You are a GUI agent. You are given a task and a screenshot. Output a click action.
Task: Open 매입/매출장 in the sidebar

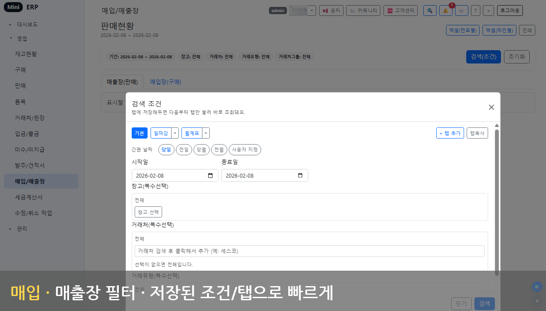point(41,181)
